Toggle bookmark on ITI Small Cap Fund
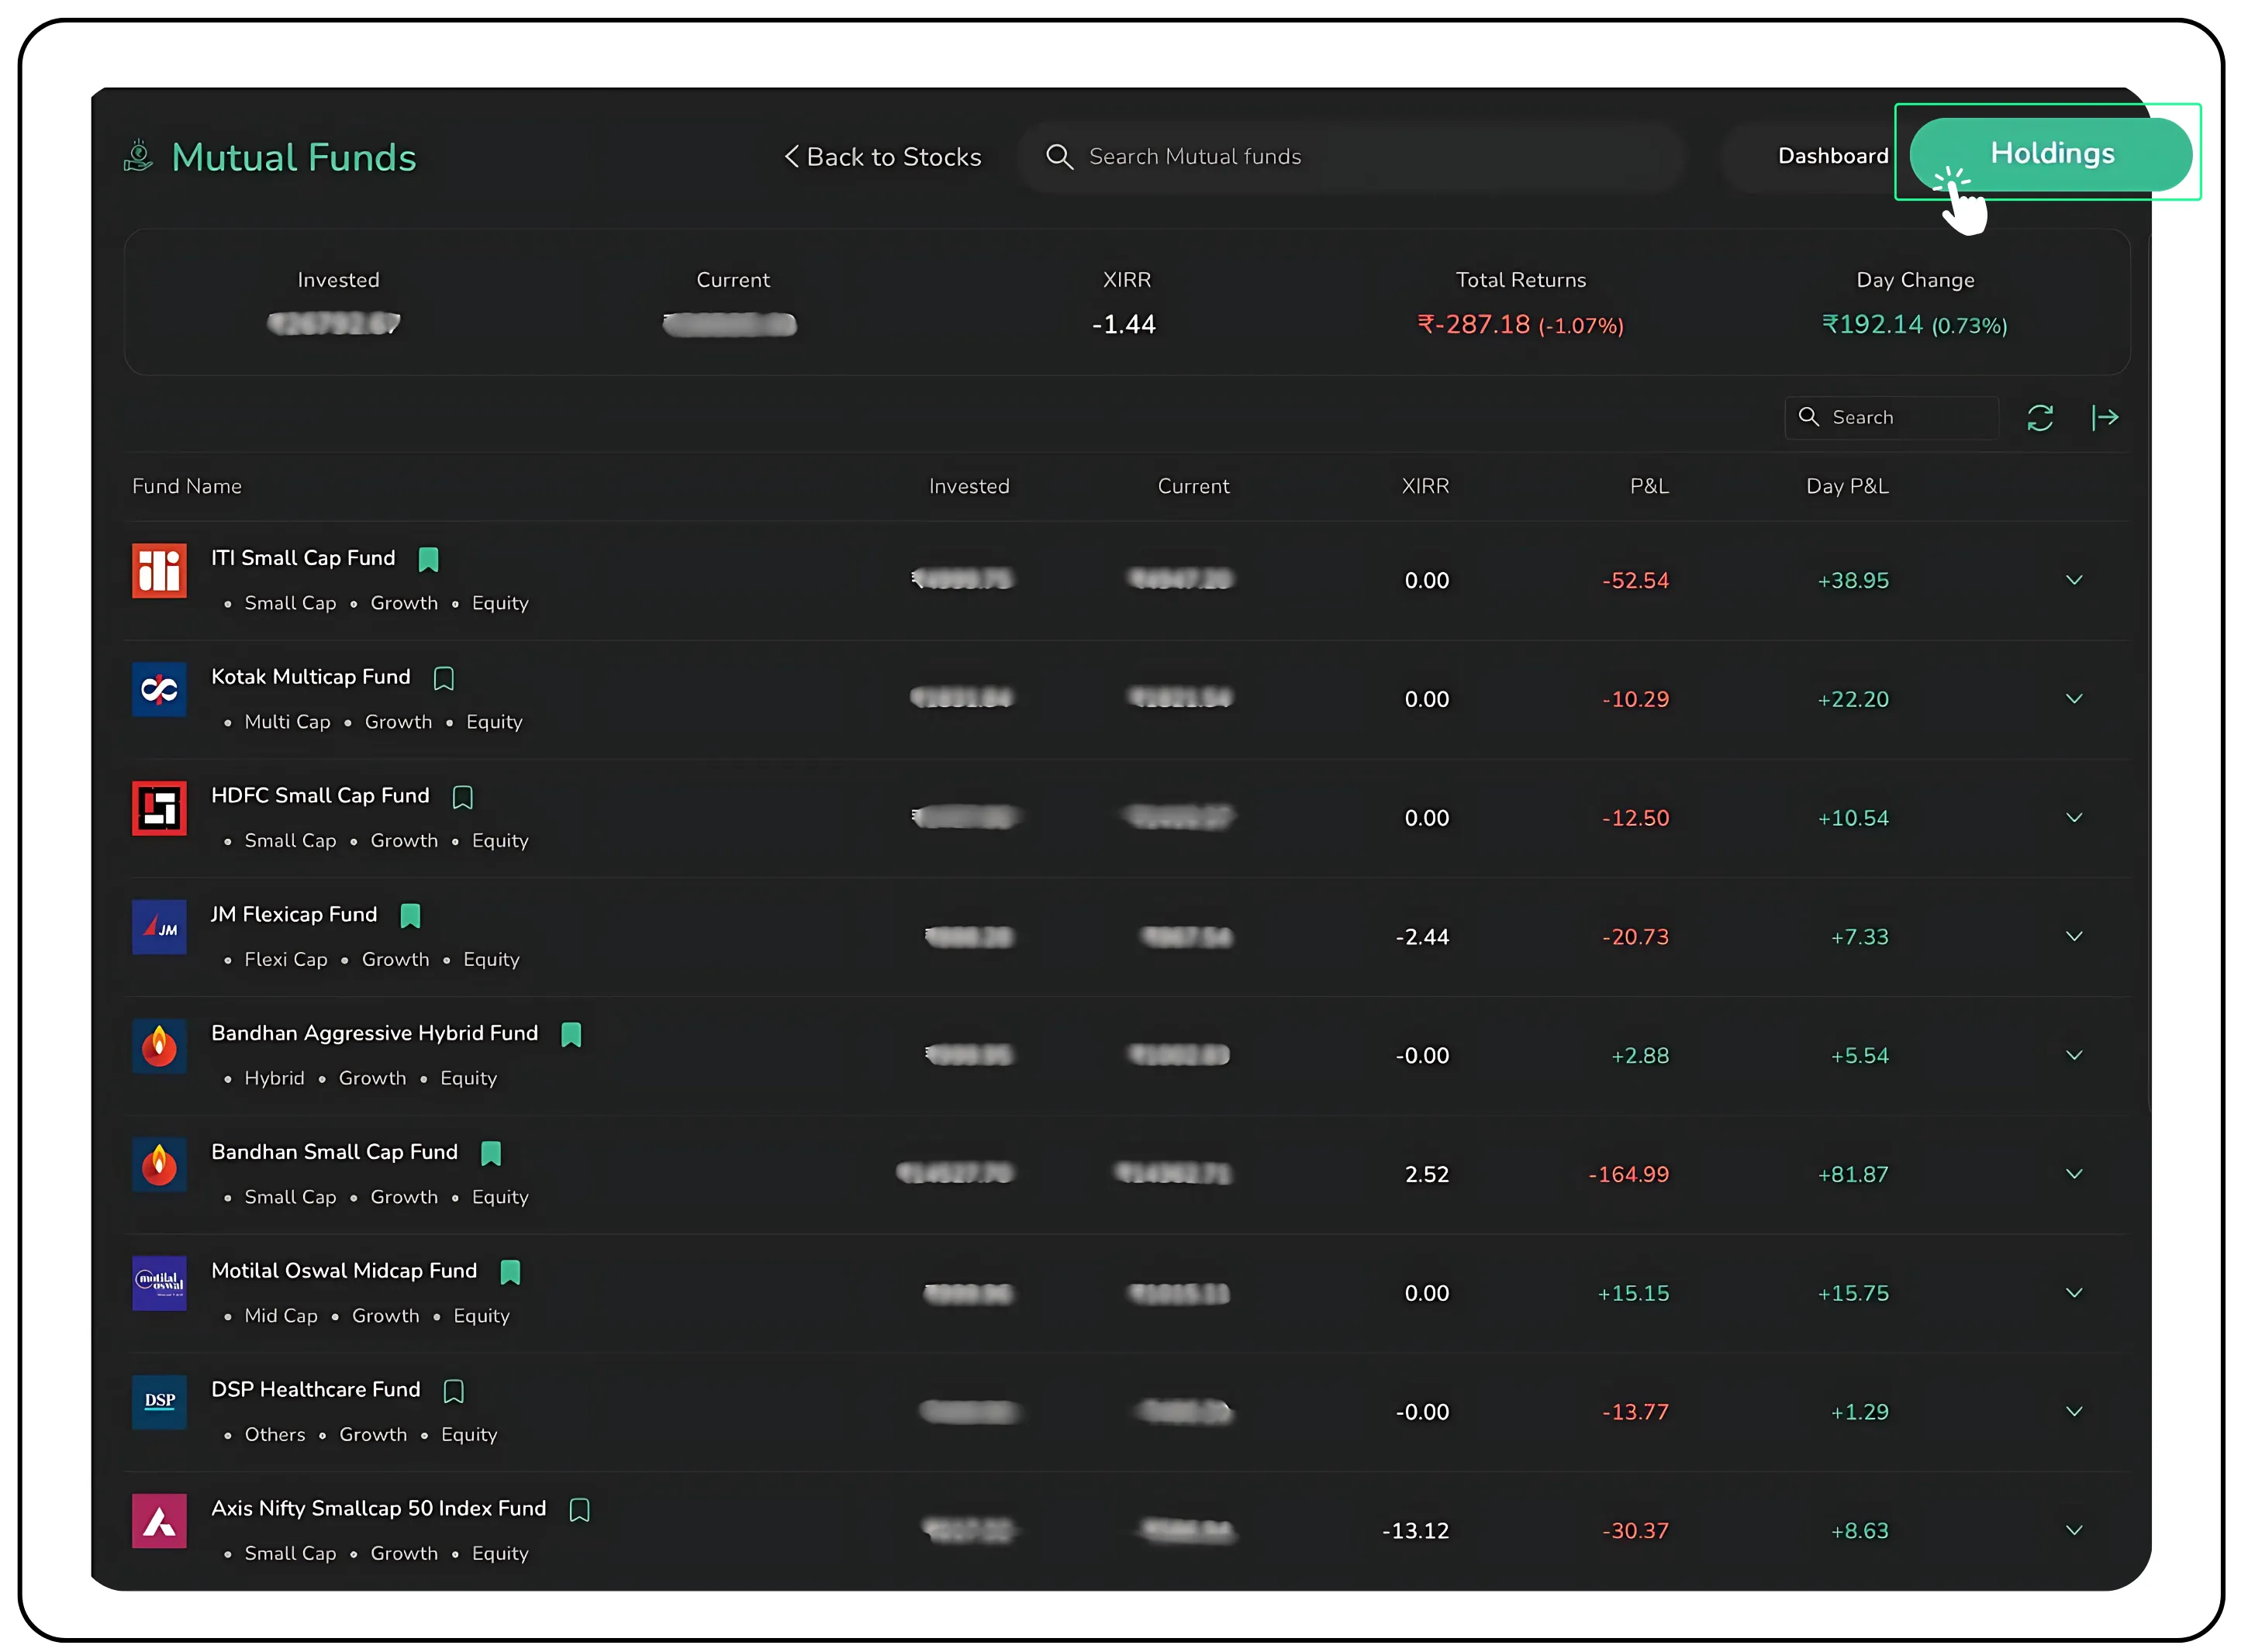 pos(429,560)
